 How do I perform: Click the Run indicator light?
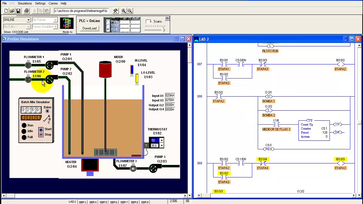24,125
